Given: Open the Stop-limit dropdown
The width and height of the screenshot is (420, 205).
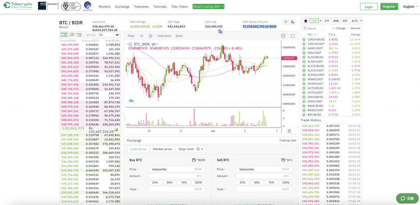Looking at the screenshot, I should point(191,149).
